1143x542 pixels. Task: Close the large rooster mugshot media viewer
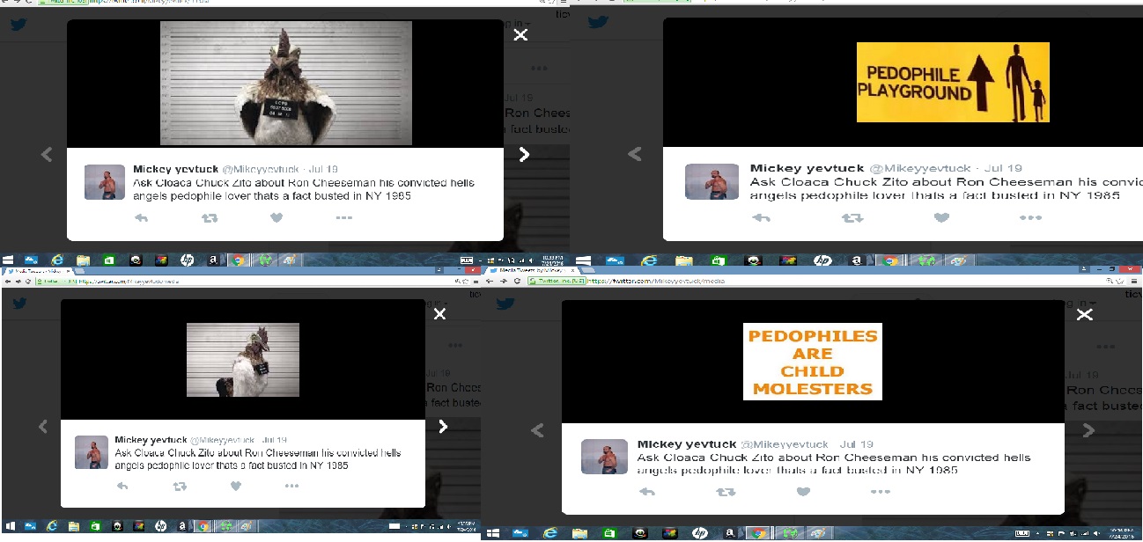coord(520,34)
